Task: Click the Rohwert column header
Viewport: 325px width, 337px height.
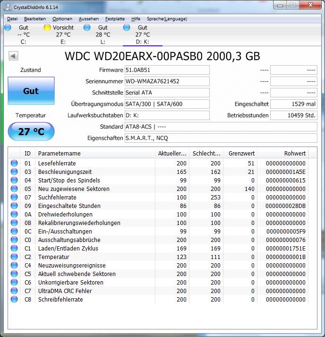Action: (283, 154)
